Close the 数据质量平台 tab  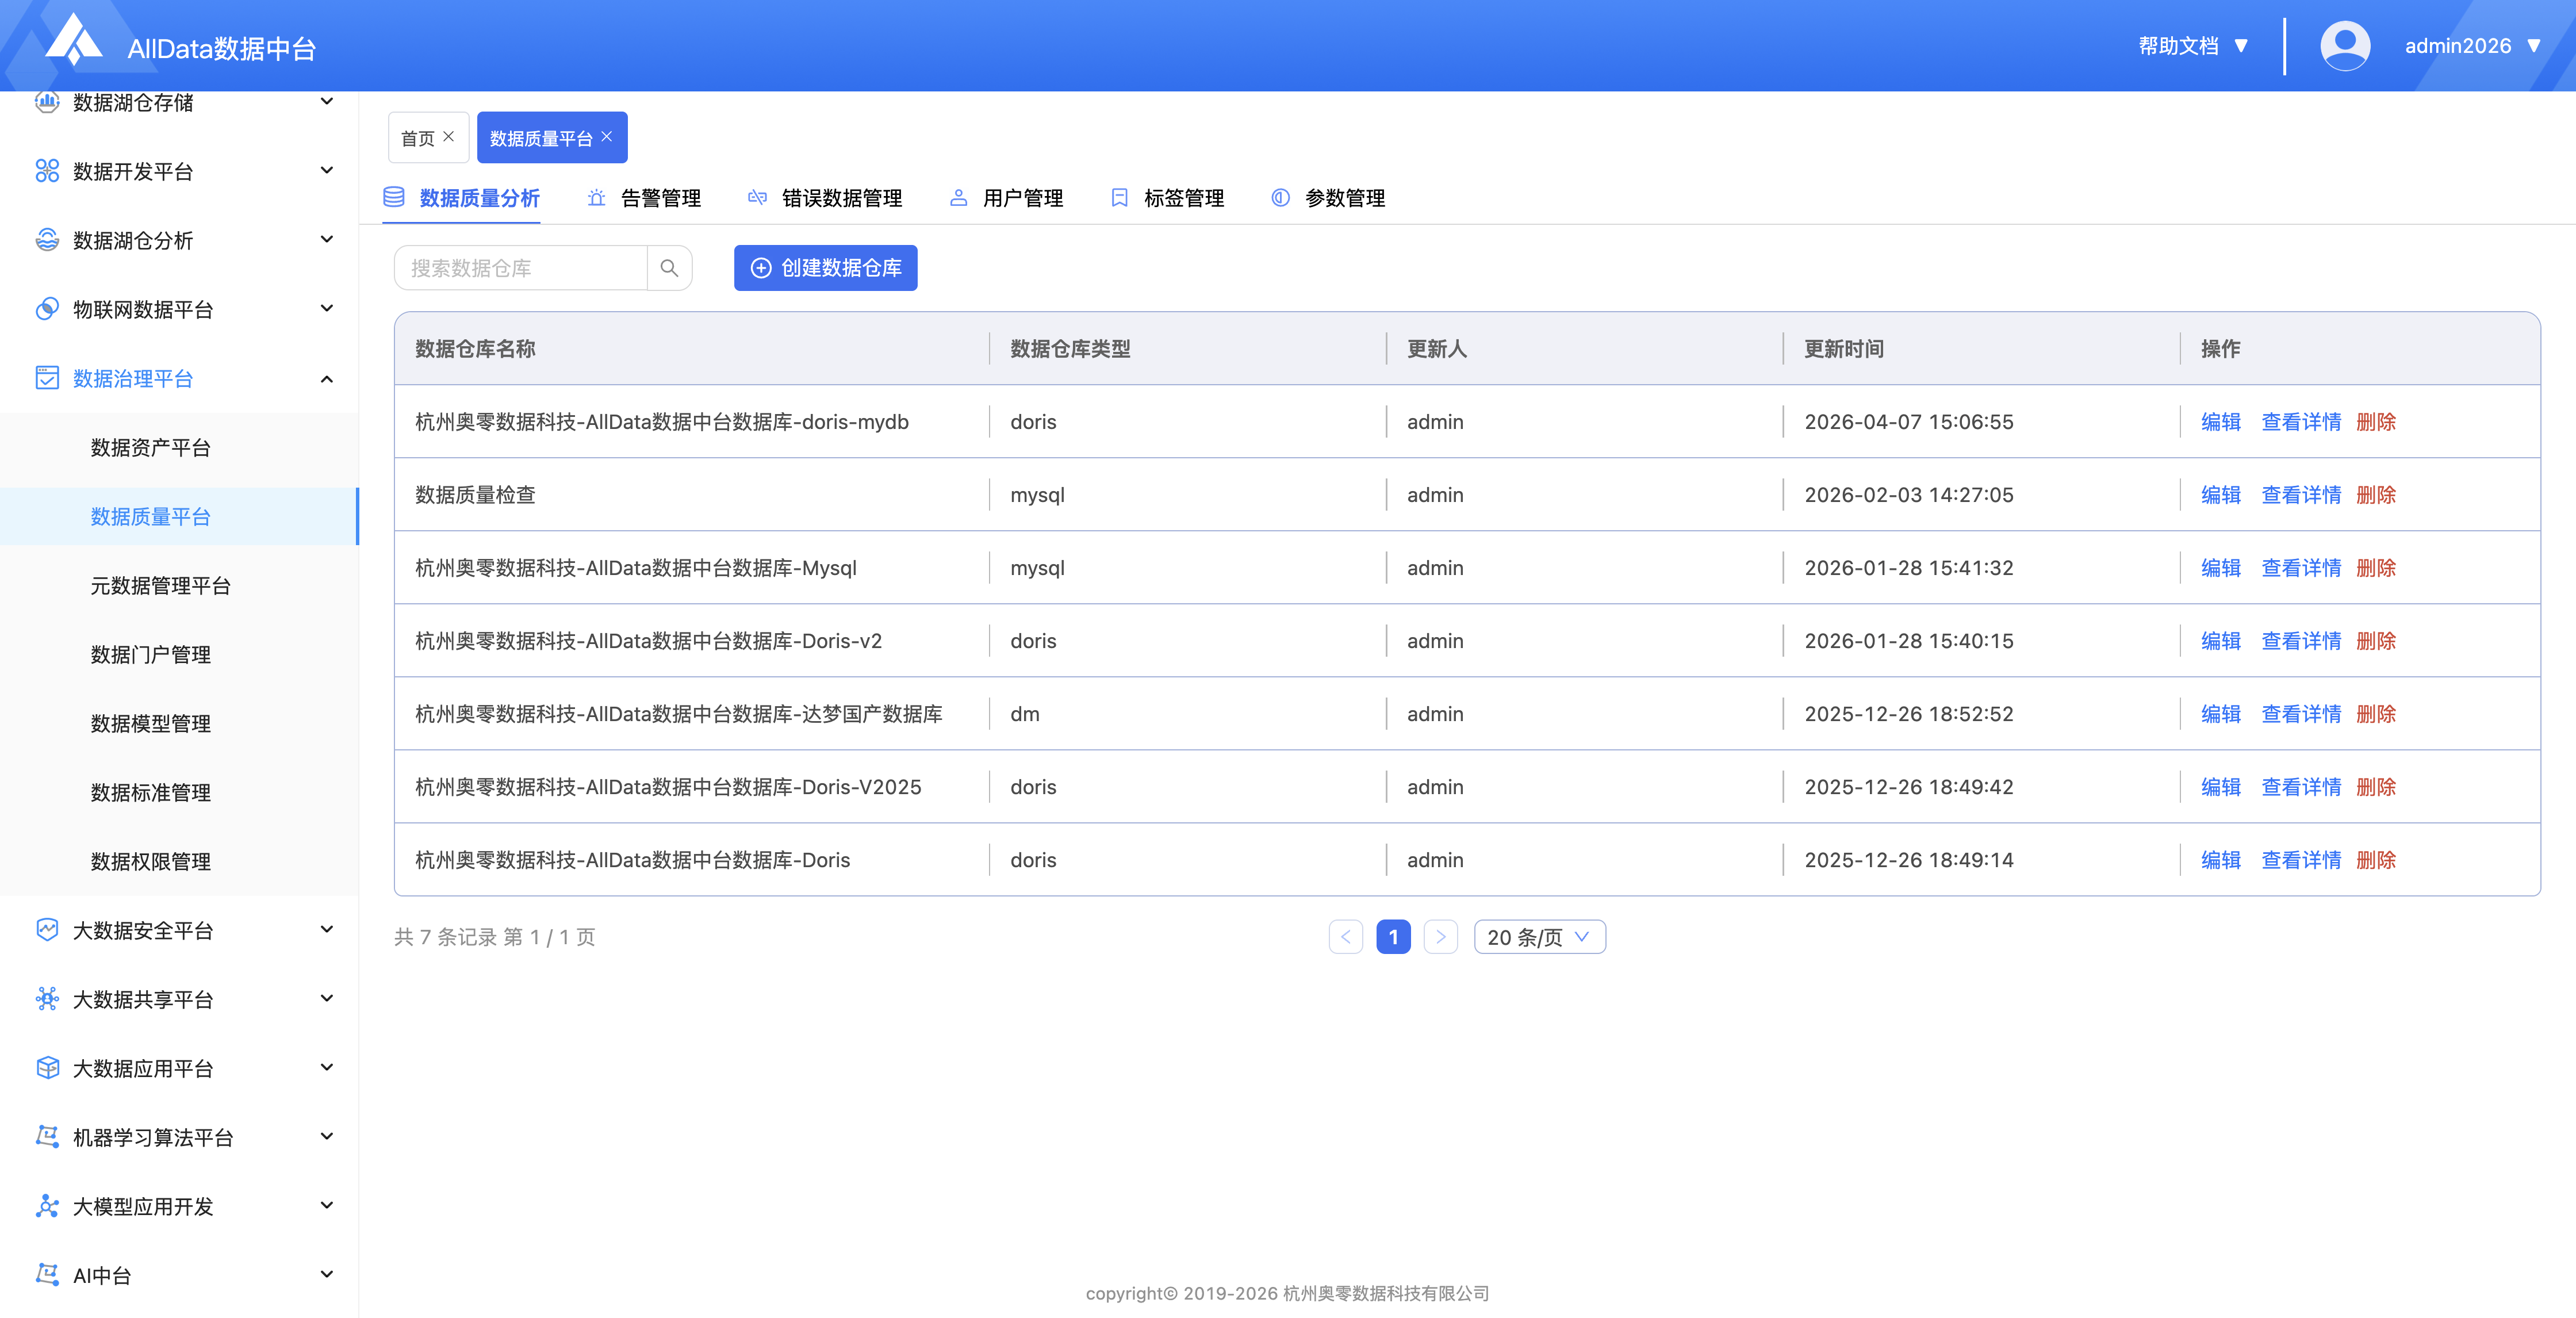click(607, 137)
